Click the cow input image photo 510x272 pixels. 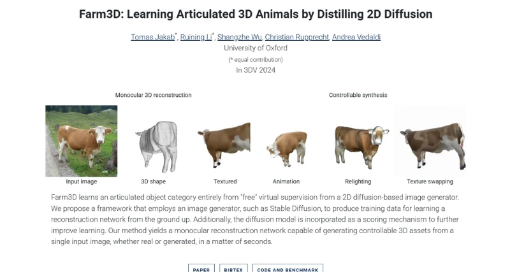click(x=81, y=141)
